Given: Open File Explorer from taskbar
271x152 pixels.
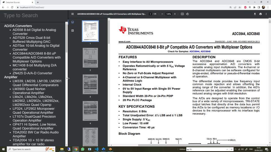Looking at the screenshot, I should (62, 149).
